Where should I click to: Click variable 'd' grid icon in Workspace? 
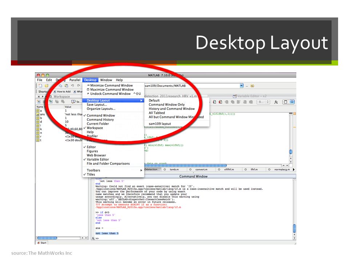37,122
